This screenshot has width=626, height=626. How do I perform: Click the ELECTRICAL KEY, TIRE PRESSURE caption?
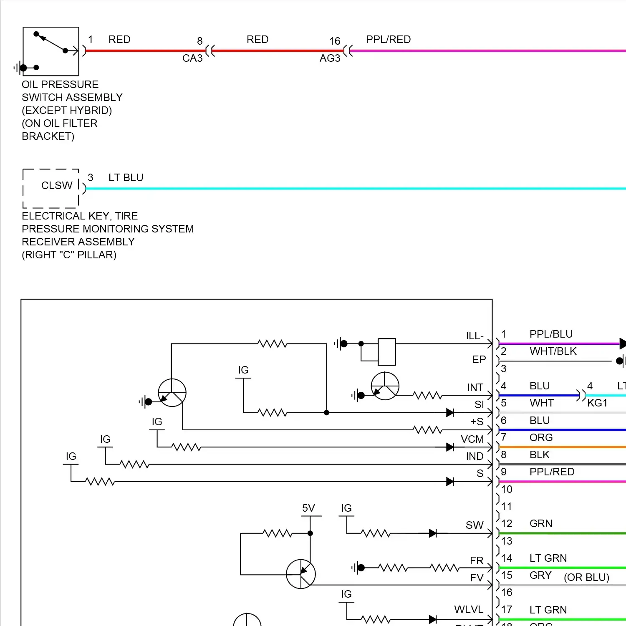108,235
